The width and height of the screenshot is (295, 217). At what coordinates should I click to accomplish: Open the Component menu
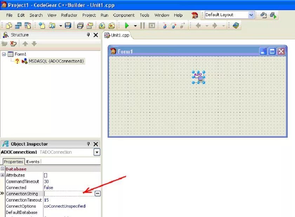point(124,15)
